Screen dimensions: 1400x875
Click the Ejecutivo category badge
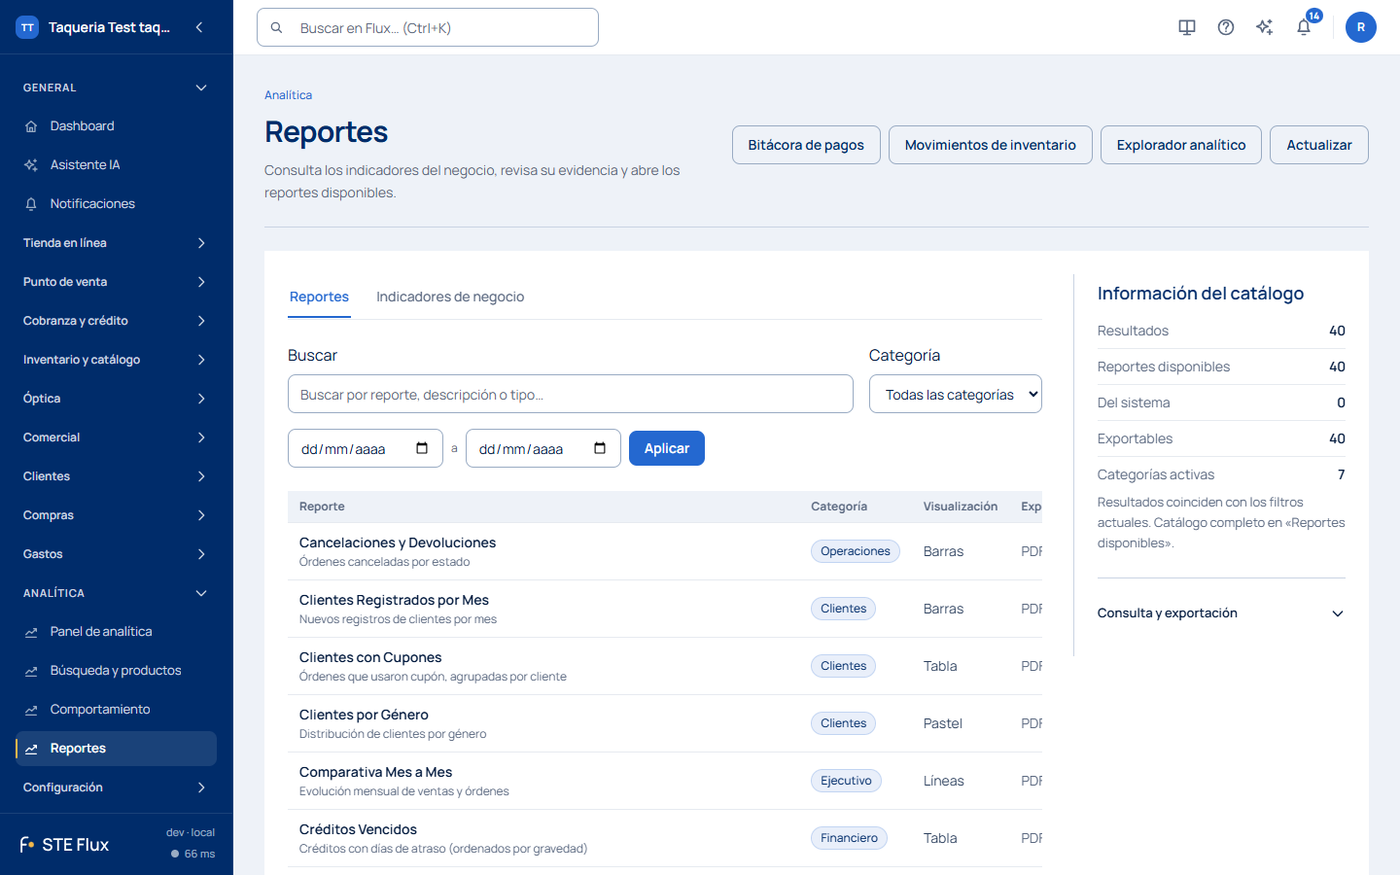[847, 781]
